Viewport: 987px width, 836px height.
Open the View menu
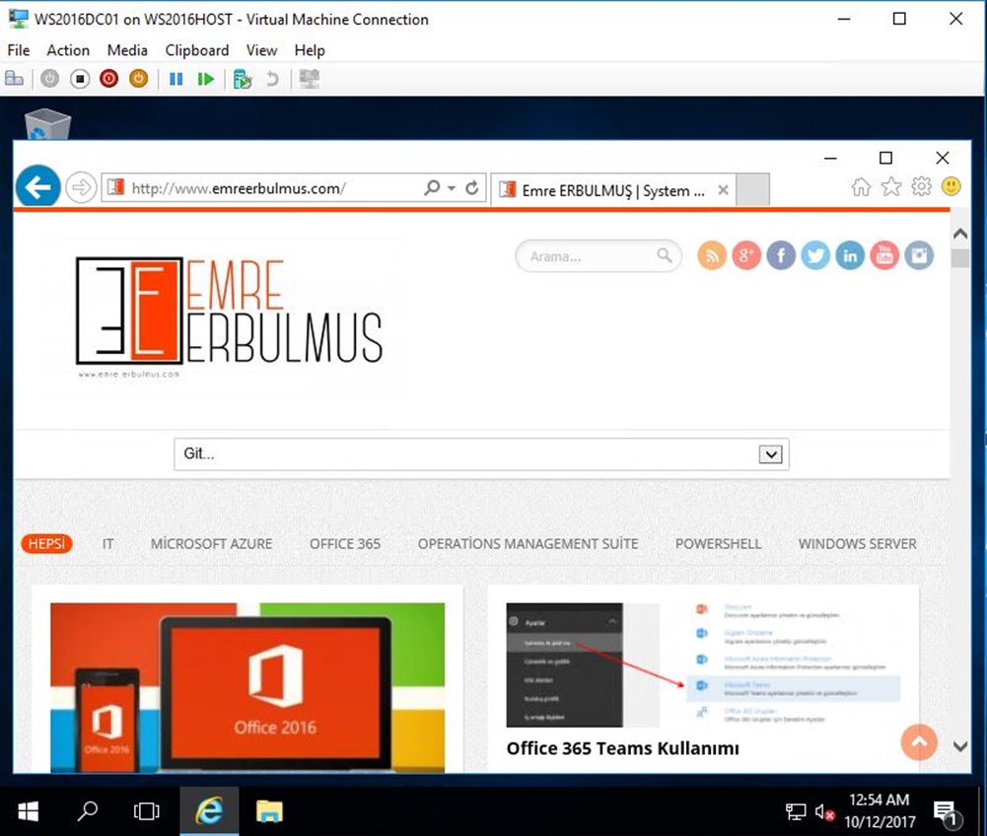(261, 50)
